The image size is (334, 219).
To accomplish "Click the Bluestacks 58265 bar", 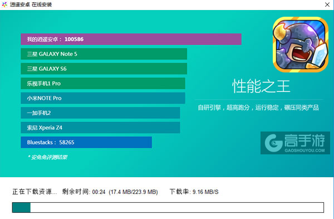I will coord(86,142).
